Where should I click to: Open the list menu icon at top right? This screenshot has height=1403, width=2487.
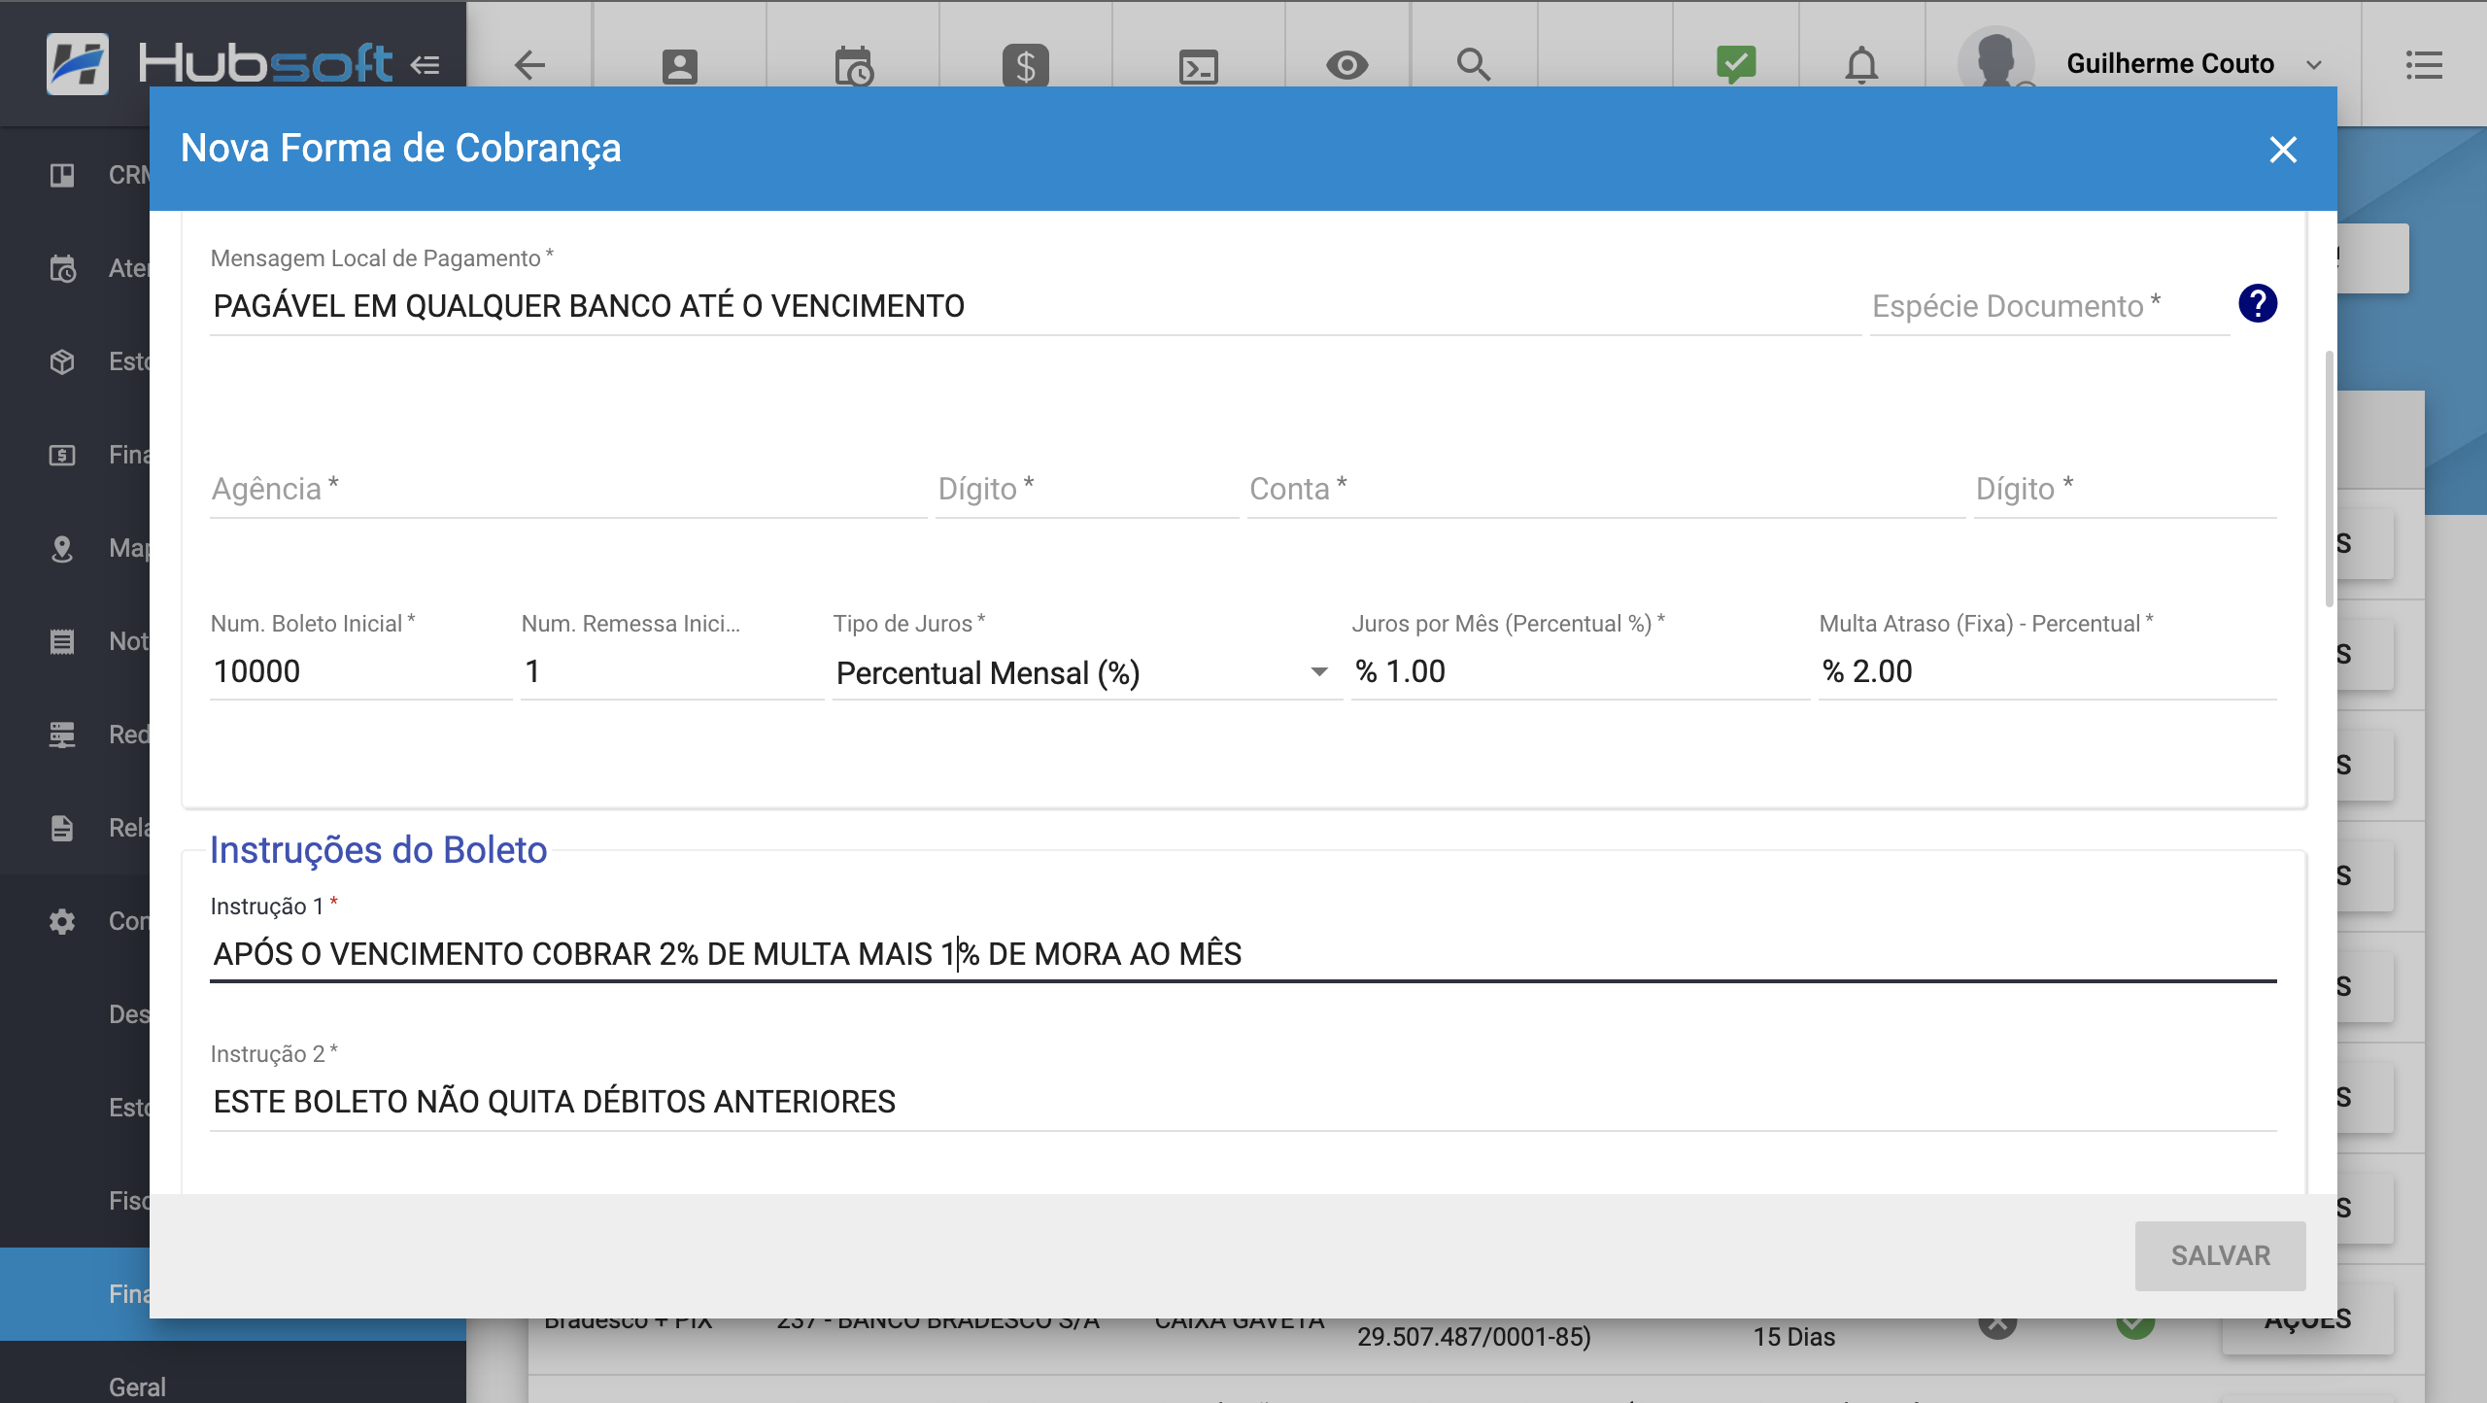click(2424, 65)
